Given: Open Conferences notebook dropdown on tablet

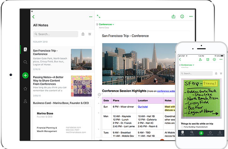Looking at the screenshot, I should click(106, 25).
